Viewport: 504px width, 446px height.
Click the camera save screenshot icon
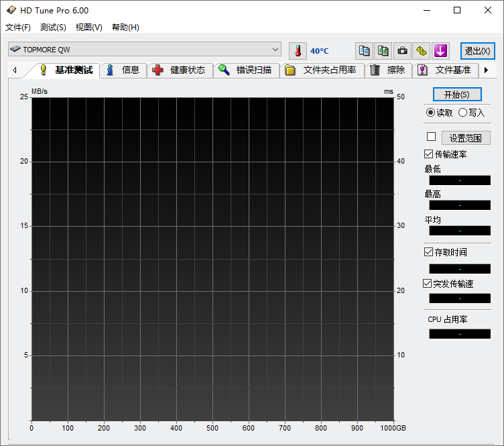(x=402, y=51)
